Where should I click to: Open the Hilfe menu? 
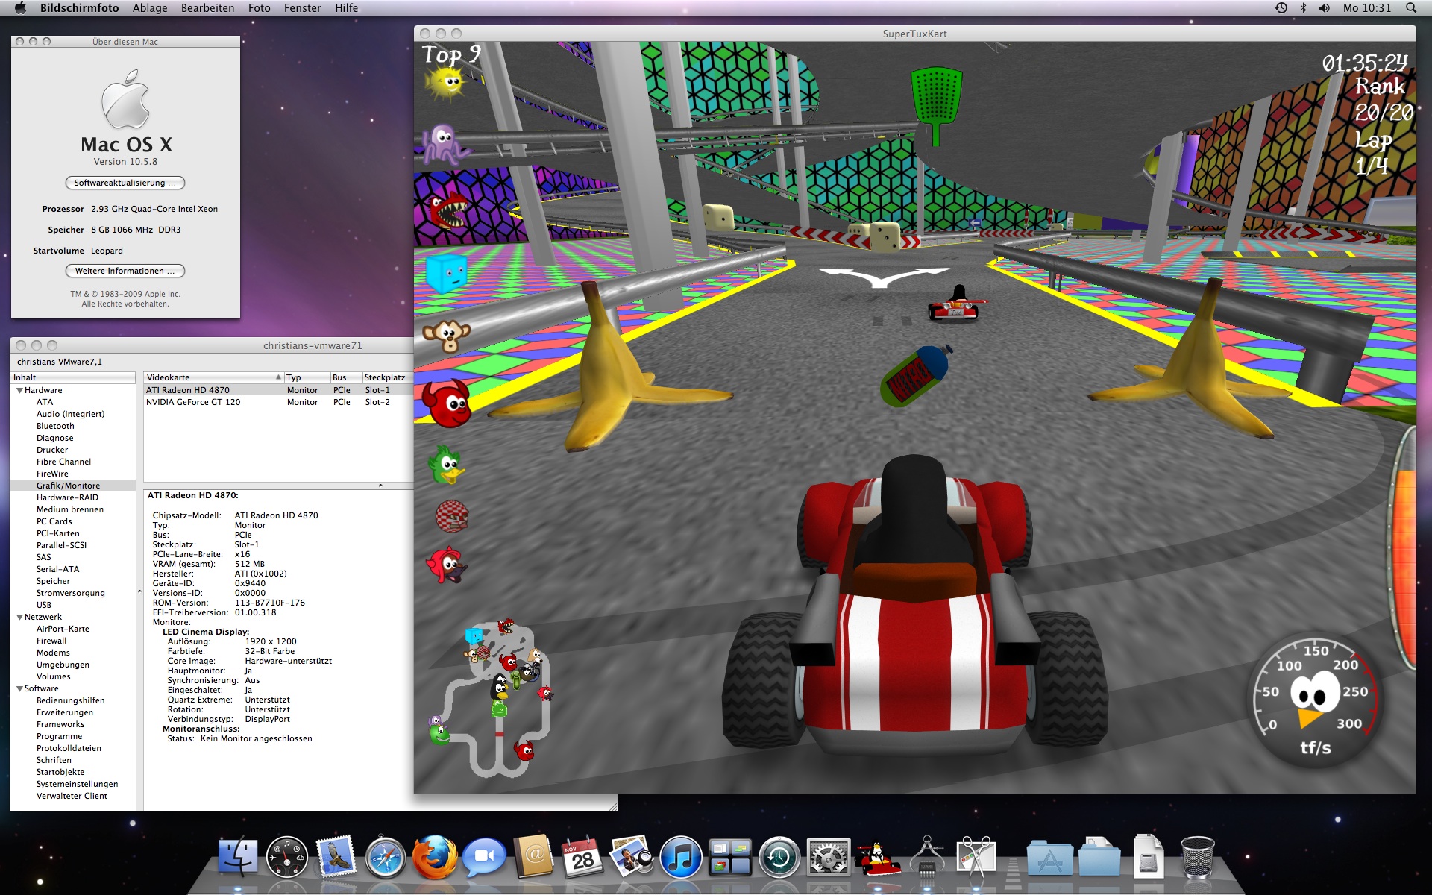coord(346,7)
